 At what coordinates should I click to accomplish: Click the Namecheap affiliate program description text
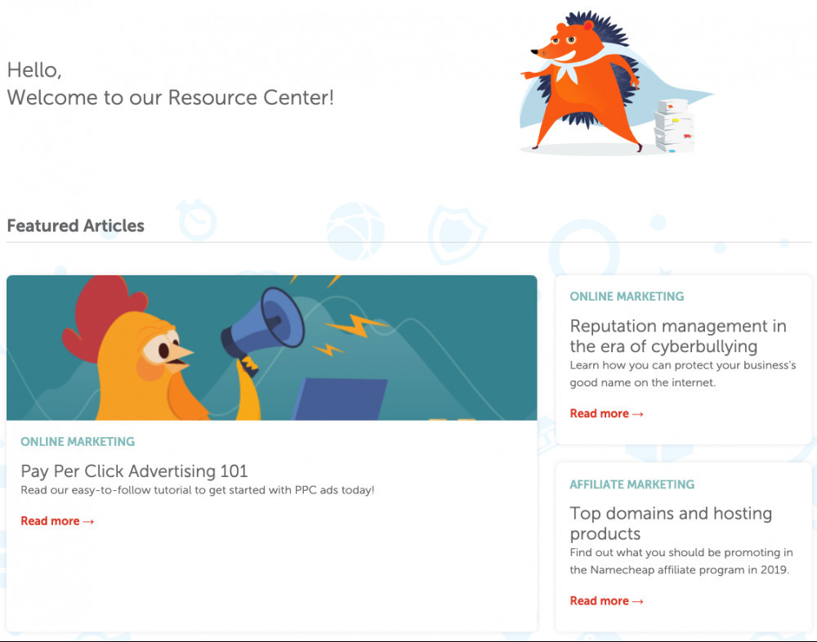(681, 560)
